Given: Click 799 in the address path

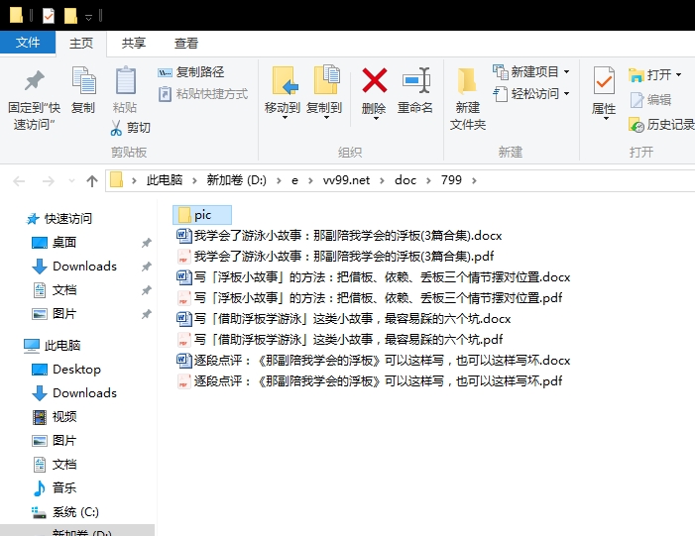Looking at the screenshot, I should tap(451, 180).
